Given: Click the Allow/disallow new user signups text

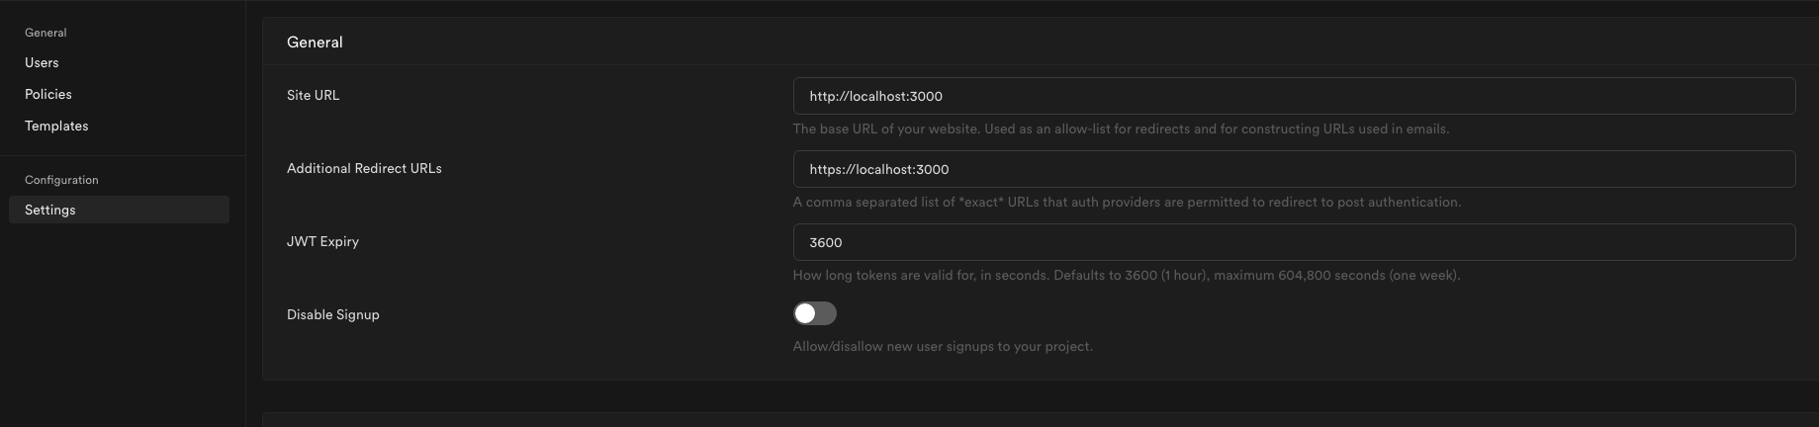Looking at the screenshot, I should click(943, 346).
